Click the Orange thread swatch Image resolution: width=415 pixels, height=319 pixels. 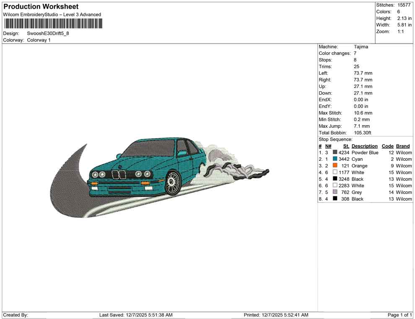(335, 166)
